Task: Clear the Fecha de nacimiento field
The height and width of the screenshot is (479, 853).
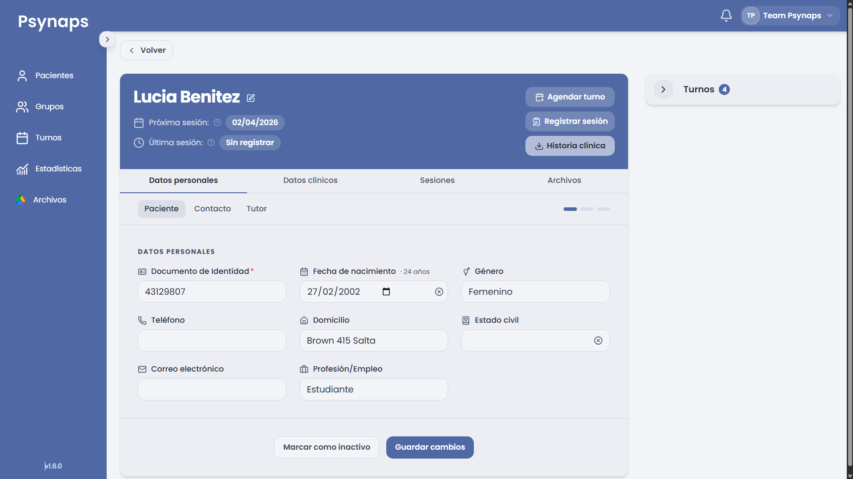Action: point(439,292)
